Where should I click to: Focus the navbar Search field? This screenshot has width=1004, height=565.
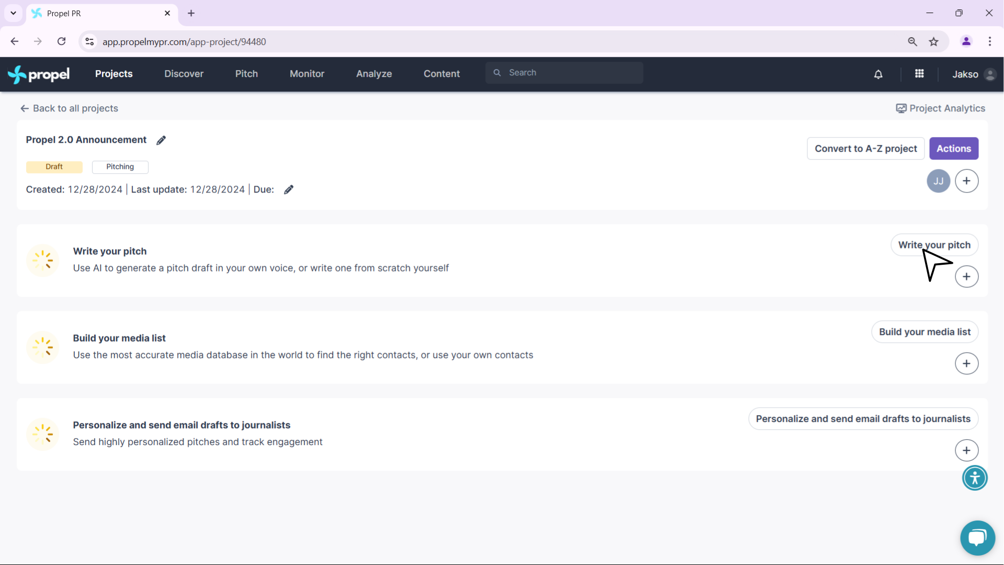click(x=565, y=73)
